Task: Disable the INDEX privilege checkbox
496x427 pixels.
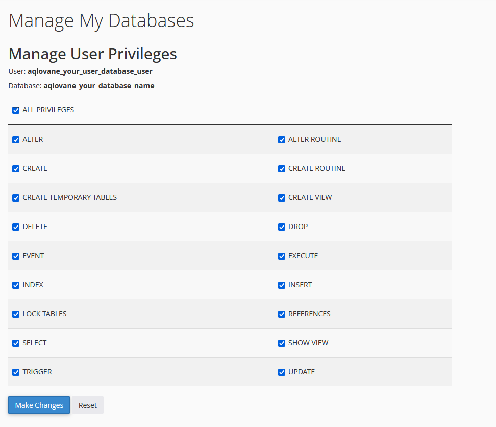Action: [x=16, y=285]
